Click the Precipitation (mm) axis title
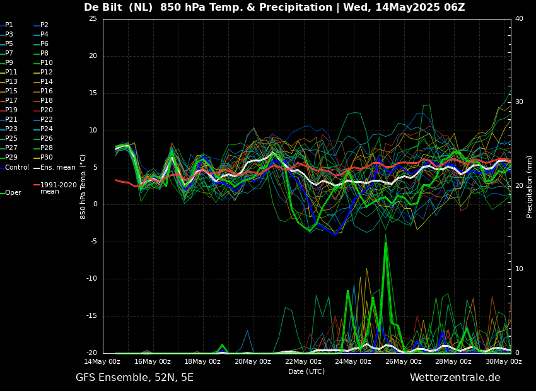 (x=530, y=186)
